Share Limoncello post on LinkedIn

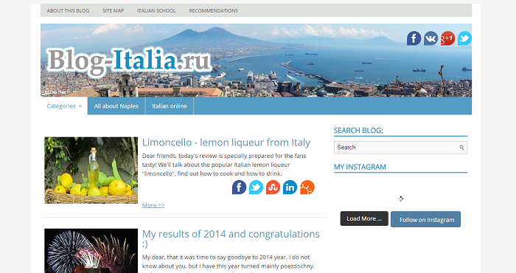[290, 187]
